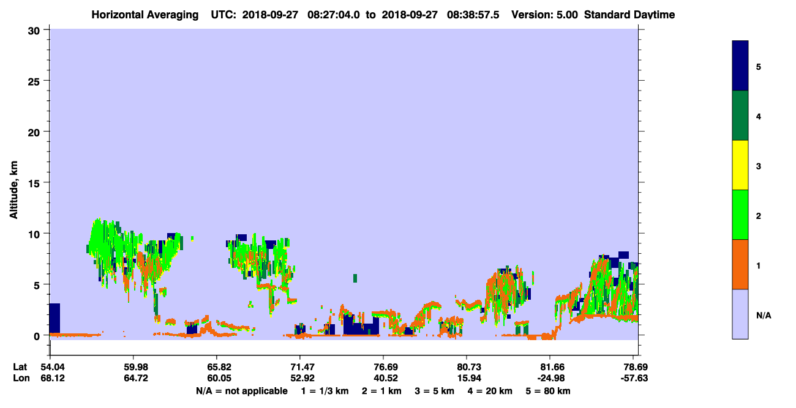Click longitude value -57.63
Image resolution: width=796 pixels, height=408 pixels.
coord(633,379)
